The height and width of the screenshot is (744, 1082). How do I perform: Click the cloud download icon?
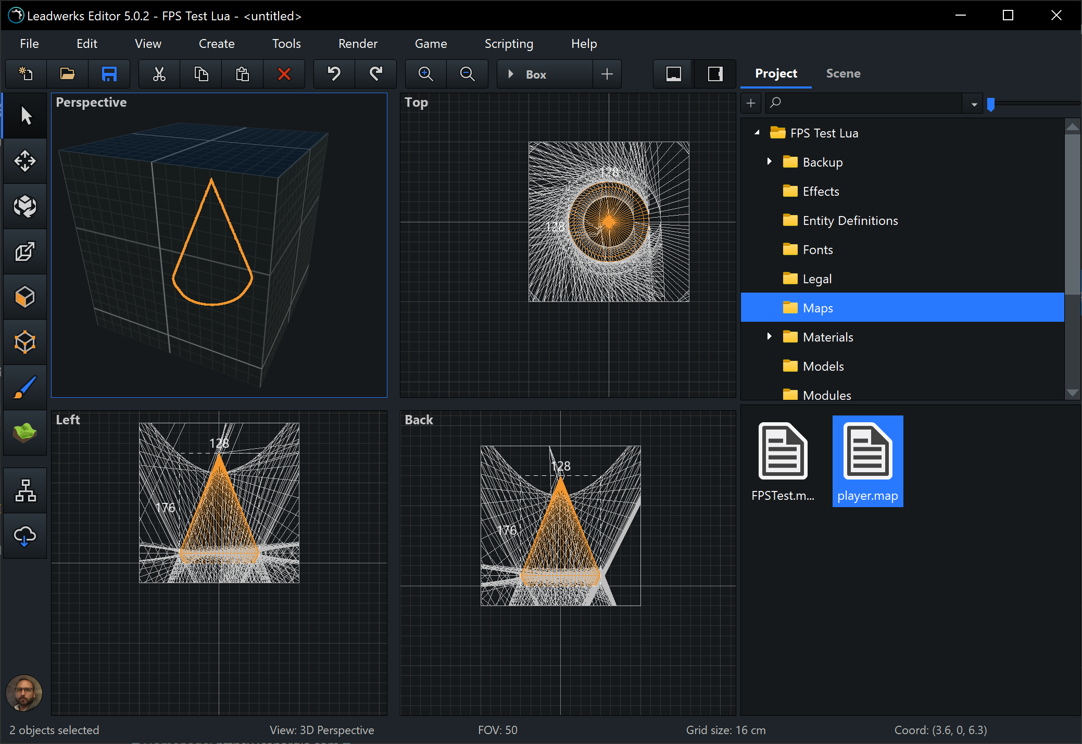(25, 536)
